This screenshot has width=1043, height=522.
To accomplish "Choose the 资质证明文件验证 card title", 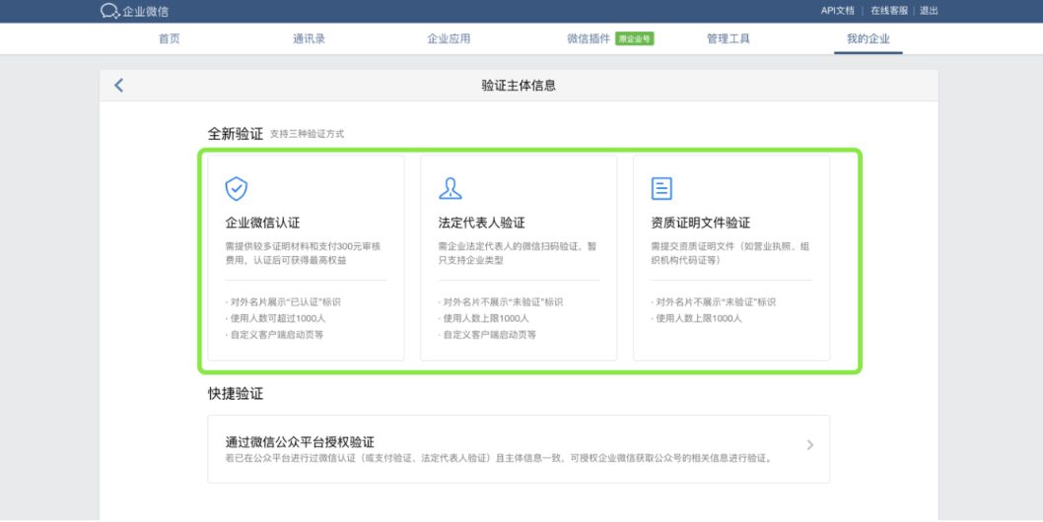I will coord(701,223).
